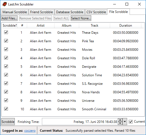Click duration 00:03:50.0080000
Screen dimensions: 146x135
tap(126, 33)
